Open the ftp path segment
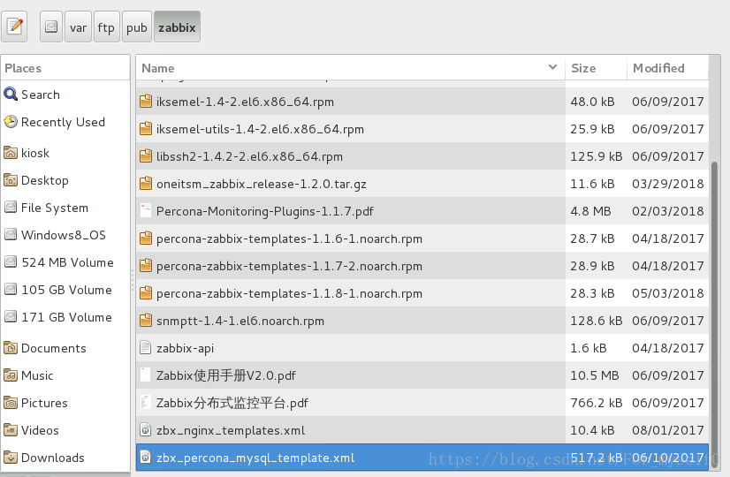 point(106,27)
